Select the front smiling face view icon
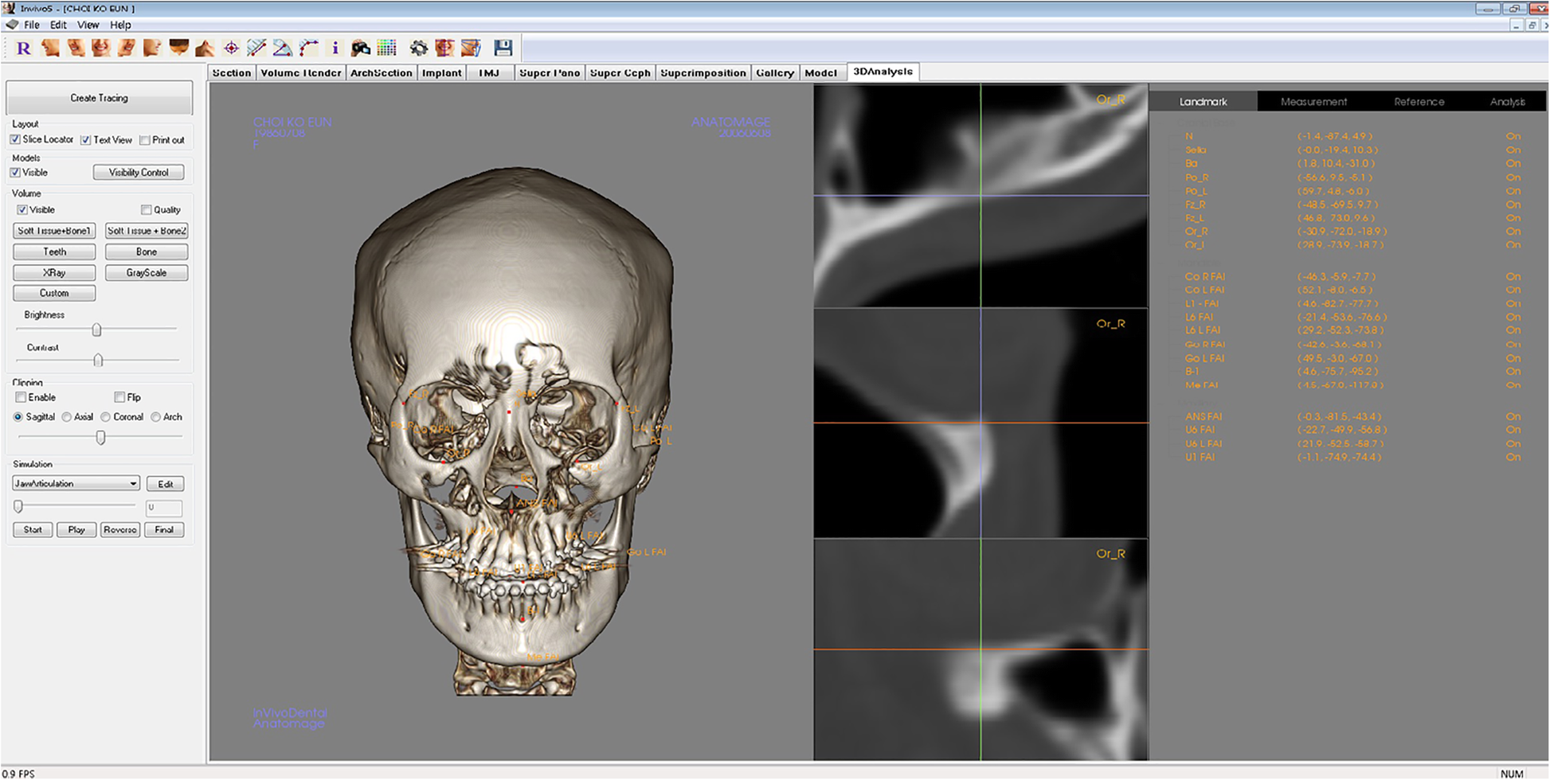This screenshot has height=780, width=1550. (x=101, y=49)
